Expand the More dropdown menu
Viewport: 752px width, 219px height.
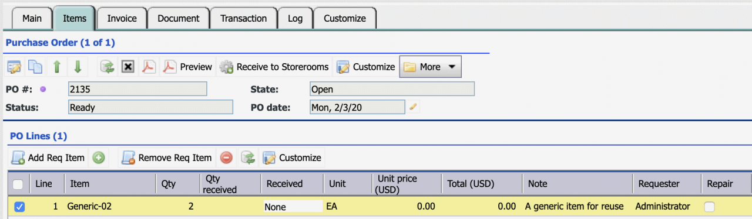430,67
